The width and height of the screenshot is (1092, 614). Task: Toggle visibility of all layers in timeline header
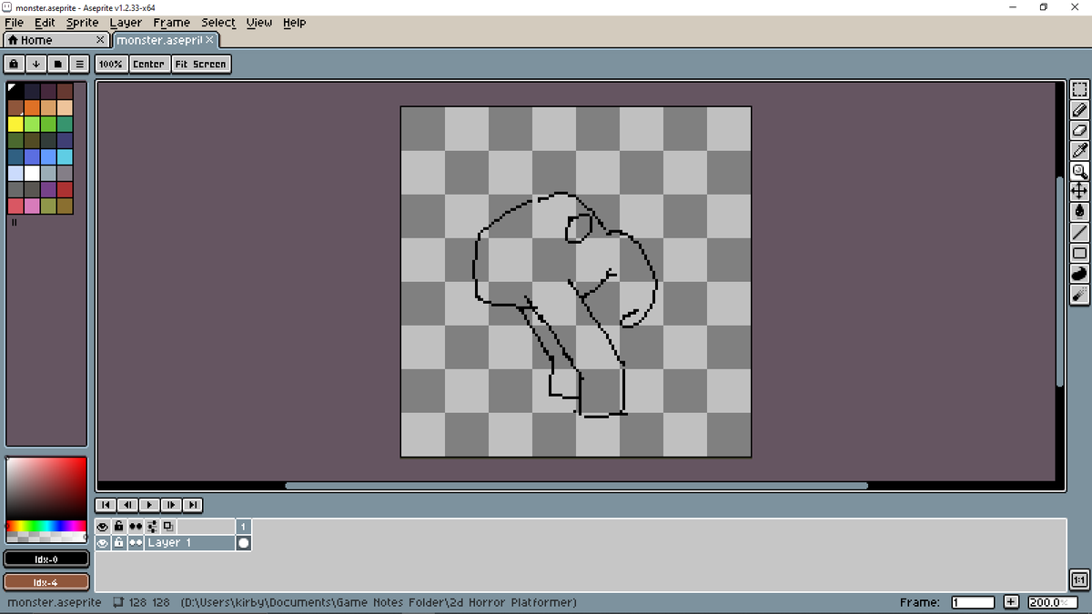[x=103, y=527]
